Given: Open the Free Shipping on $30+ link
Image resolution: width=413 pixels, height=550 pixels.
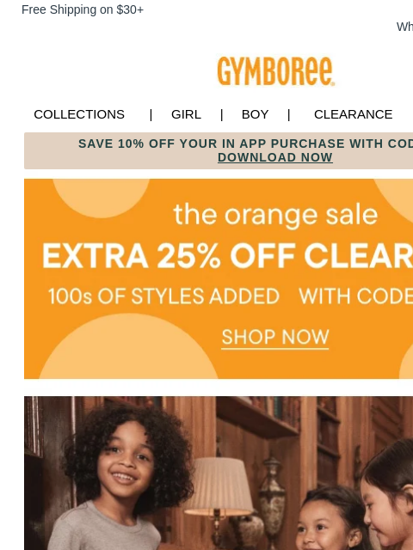Looking at the screenshot, I should 83,9.
